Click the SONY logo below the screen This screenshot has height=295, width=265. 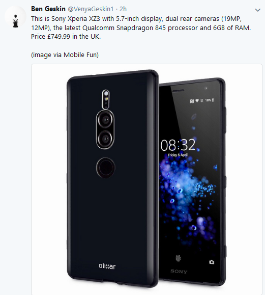click(179, 271)
